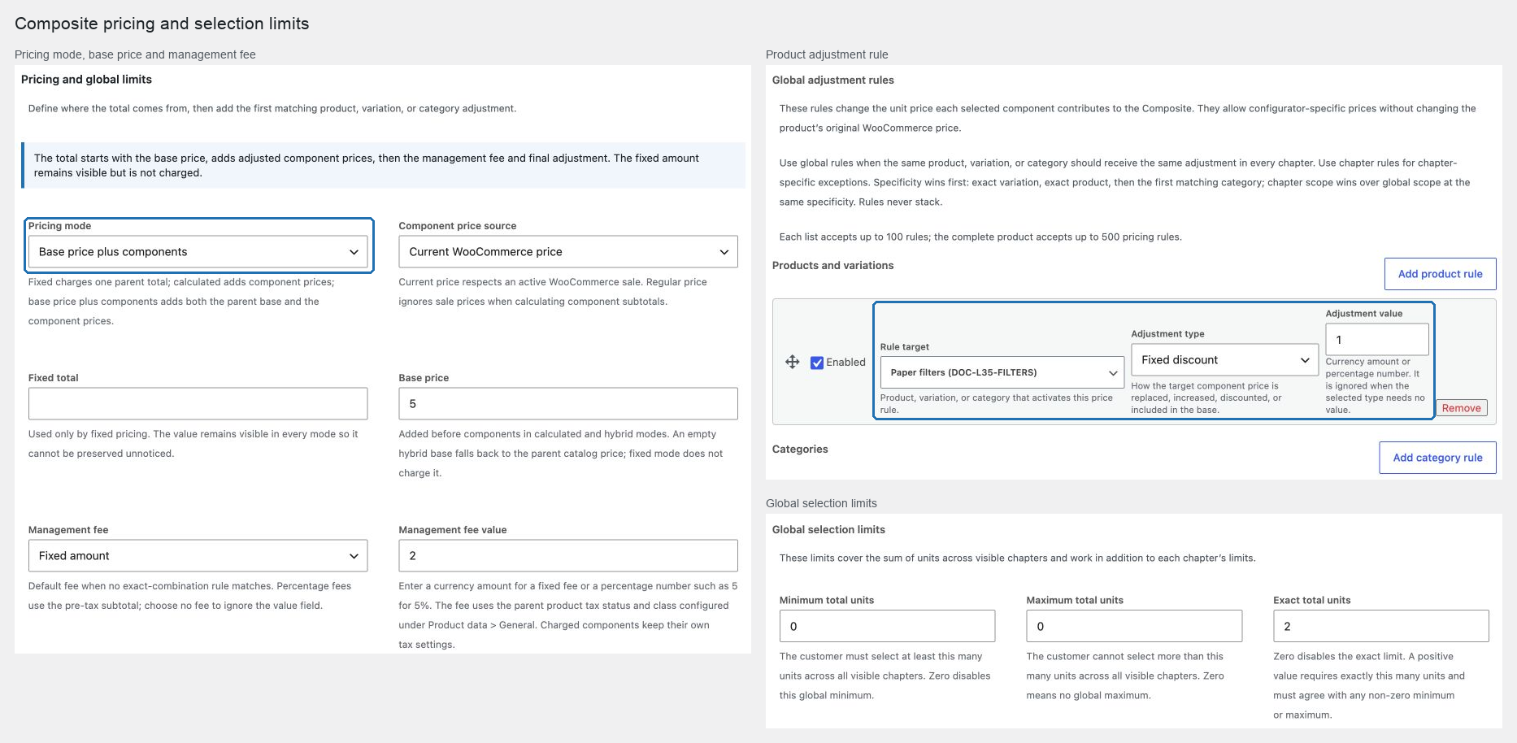Click the 'Product adjustment rule' section title

pos(827,54)
